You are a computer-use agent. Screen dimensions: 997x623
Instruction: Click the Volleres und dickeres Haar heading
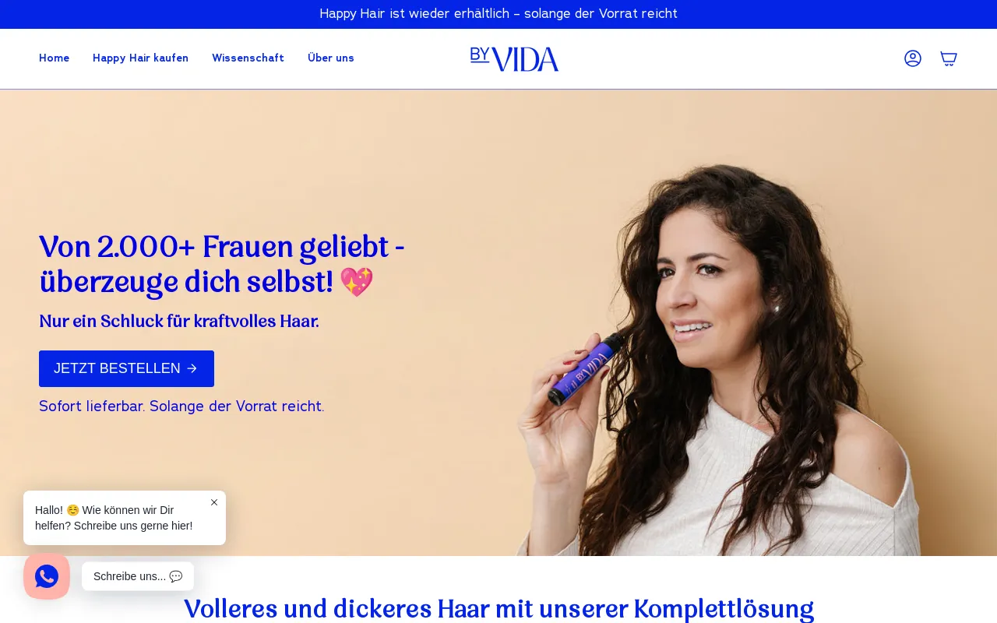(x=498, y=609)
